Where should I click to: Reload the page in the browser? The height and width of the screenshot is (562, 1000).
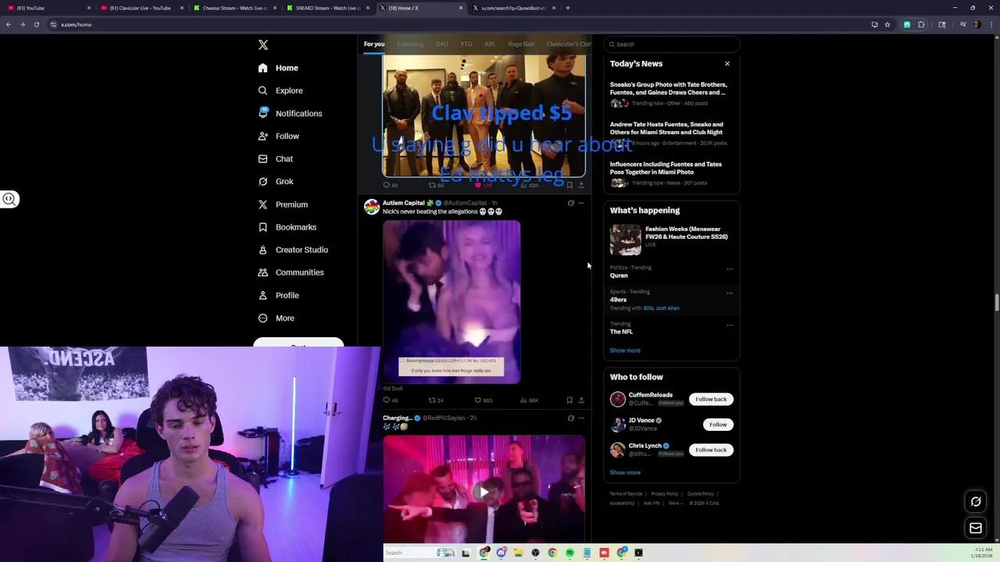pos(36,24)
